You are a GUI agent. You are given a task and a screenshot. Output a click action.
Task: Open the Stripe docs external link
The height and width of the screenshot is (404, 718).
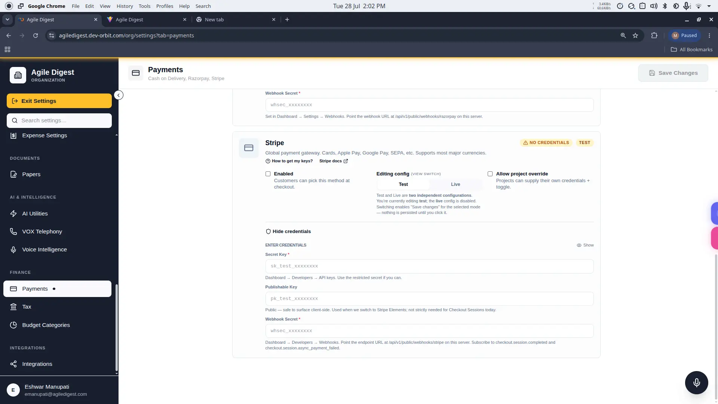pos(334,161)
